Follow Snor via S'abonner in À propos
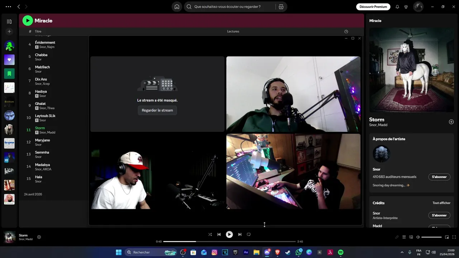Viewport: 459px width, 258px height. (x=439, y=177)
